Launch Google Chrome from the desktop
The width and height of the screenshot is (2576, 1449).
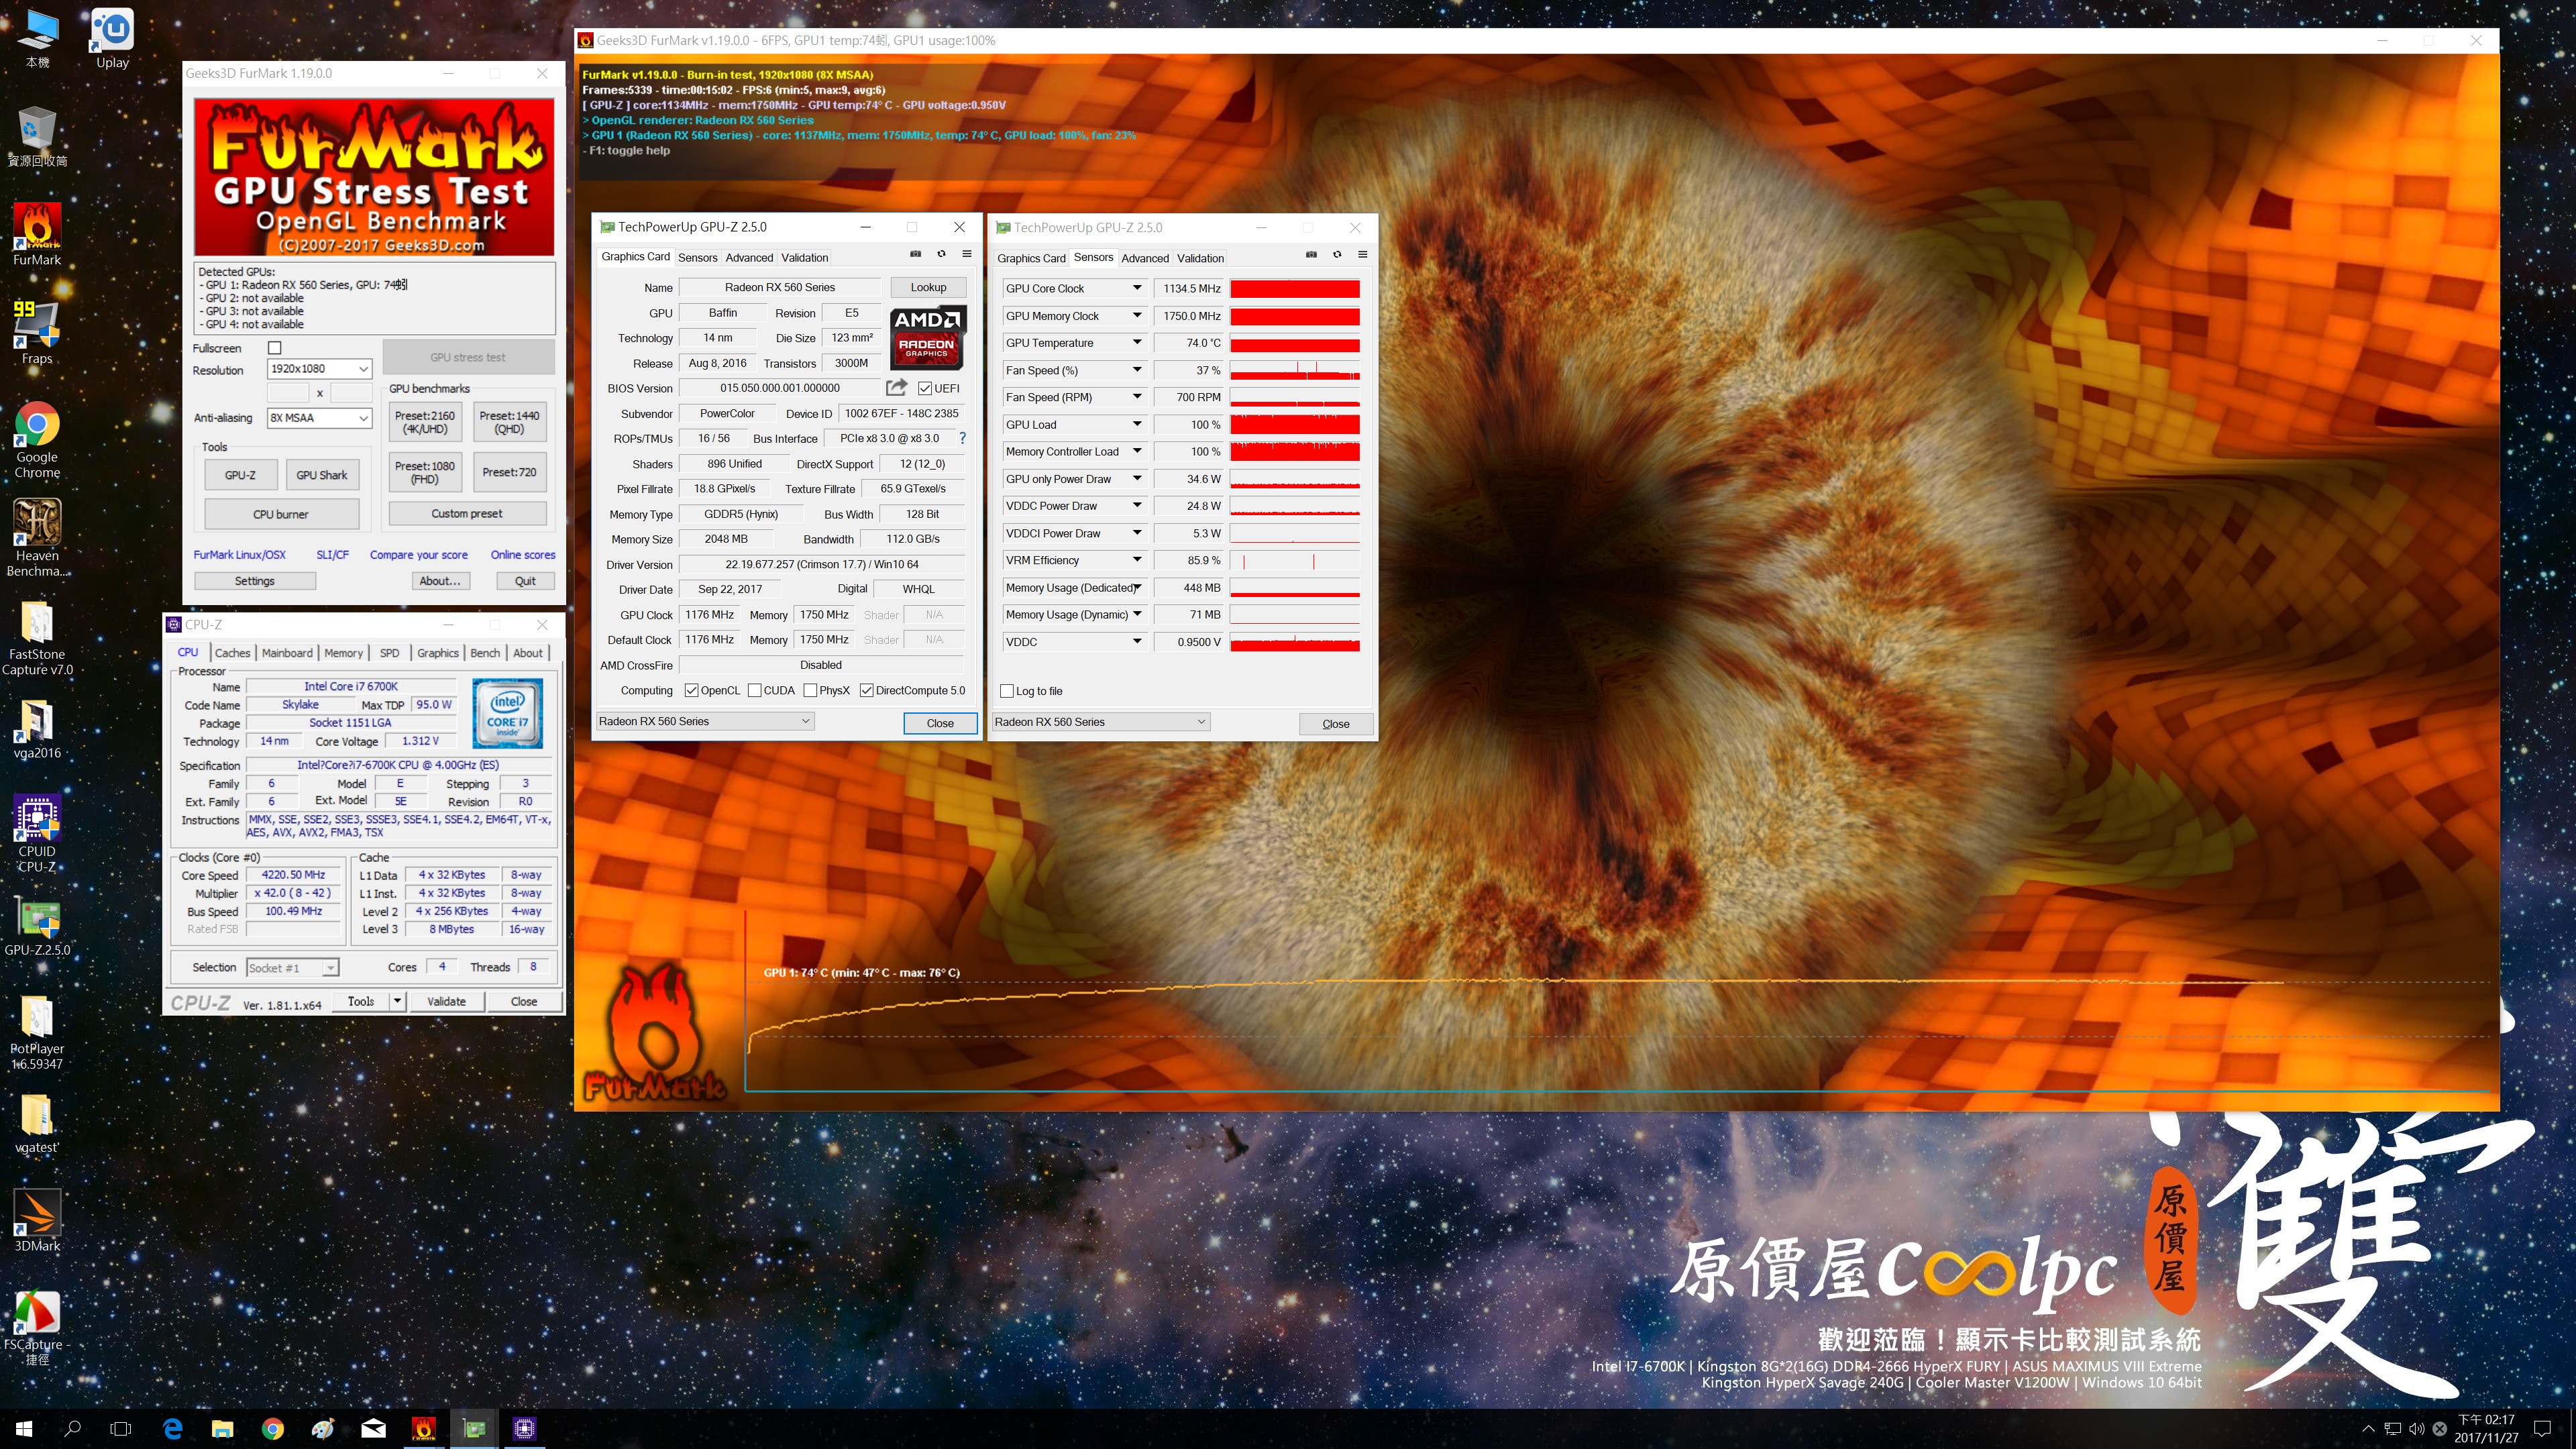pyautogui.click(x=37, y=440)
